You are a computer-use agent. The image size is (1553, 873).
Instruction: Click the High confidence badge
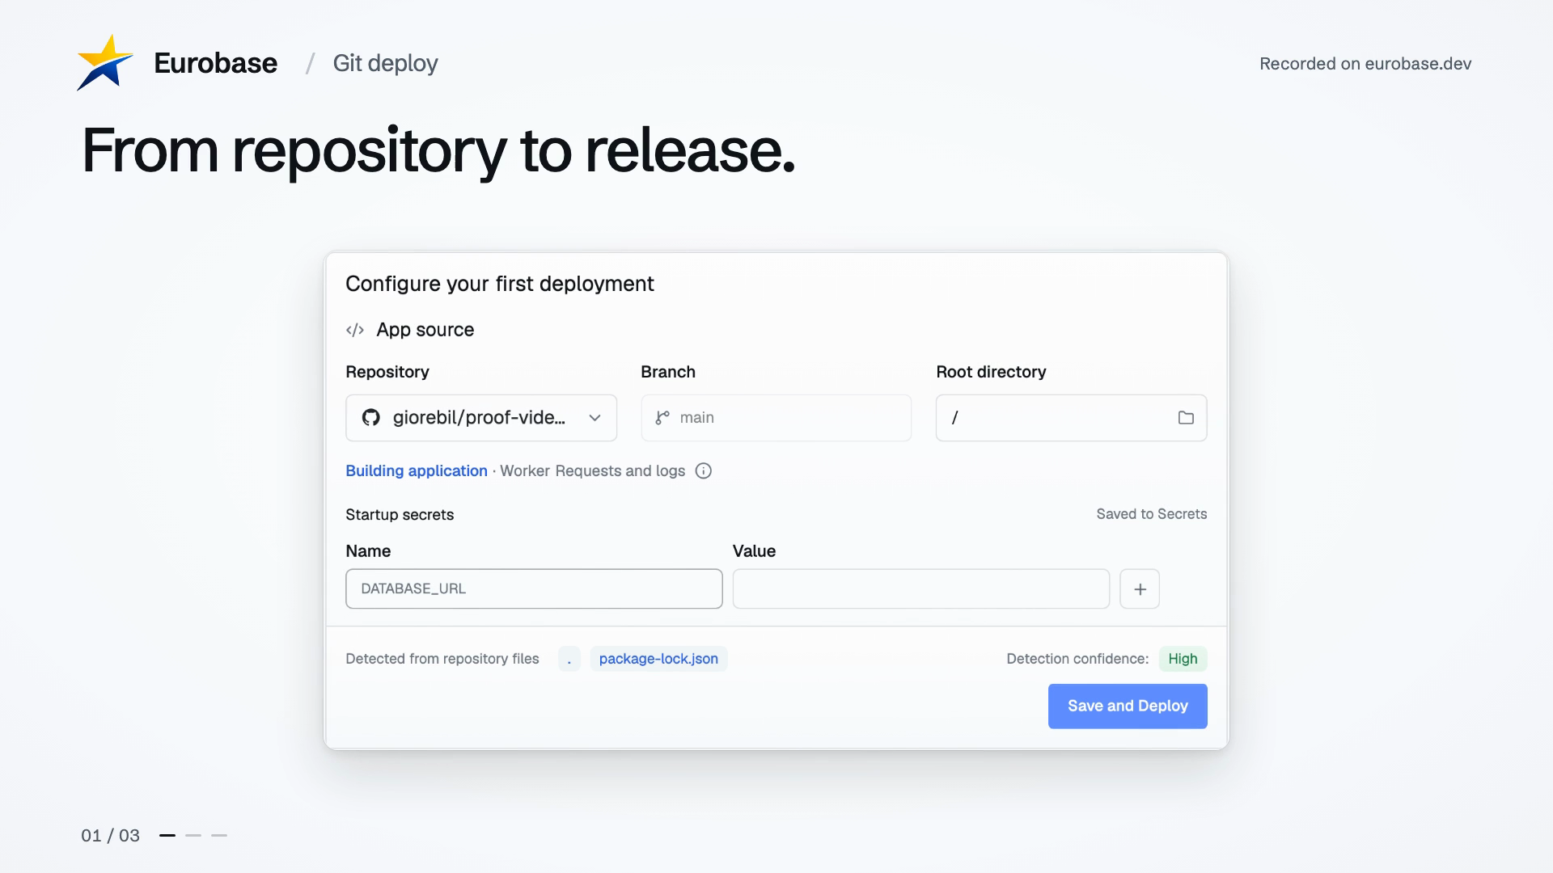click(1183, 659)
